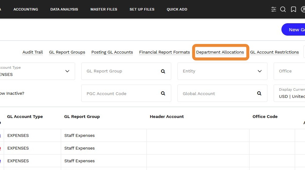
Task: Open the DATA ANALYSIS menu
Action: (64, 9)
